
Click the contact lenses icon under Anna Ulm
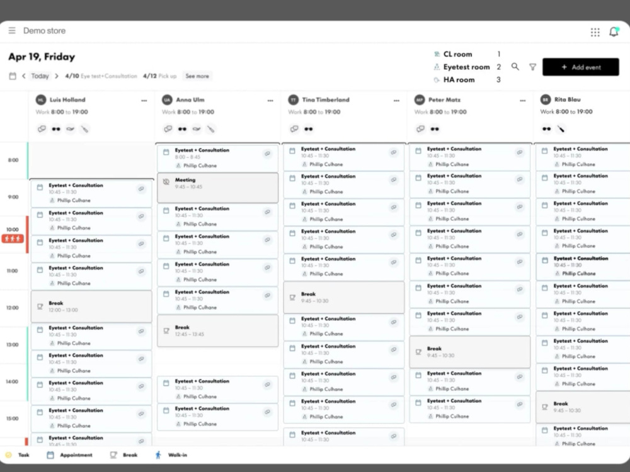168,129
